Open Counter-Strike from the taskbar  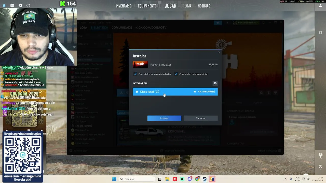(212, 179)
